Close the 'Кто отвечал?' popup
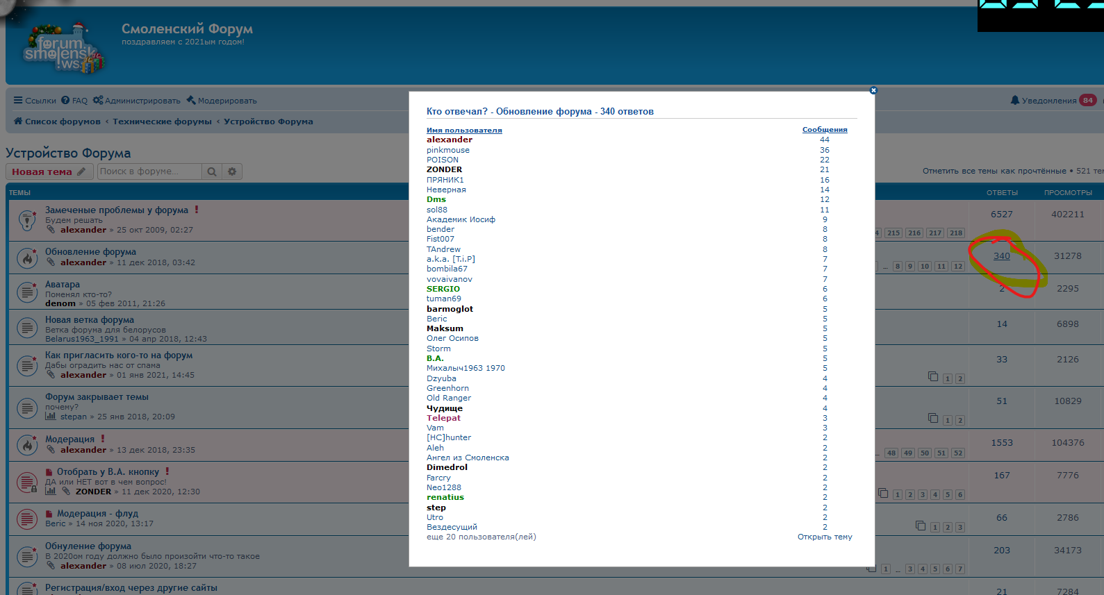The height and width of the screenshot is (595, 1104). point(873,90)
